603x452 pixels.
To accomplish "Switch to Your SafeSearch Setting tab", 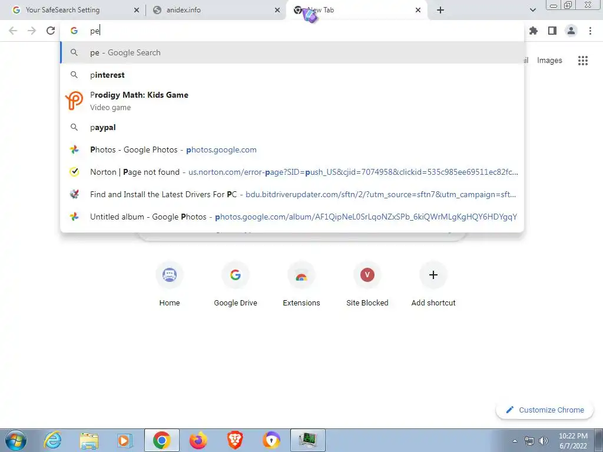I will (x=72, y=10).
